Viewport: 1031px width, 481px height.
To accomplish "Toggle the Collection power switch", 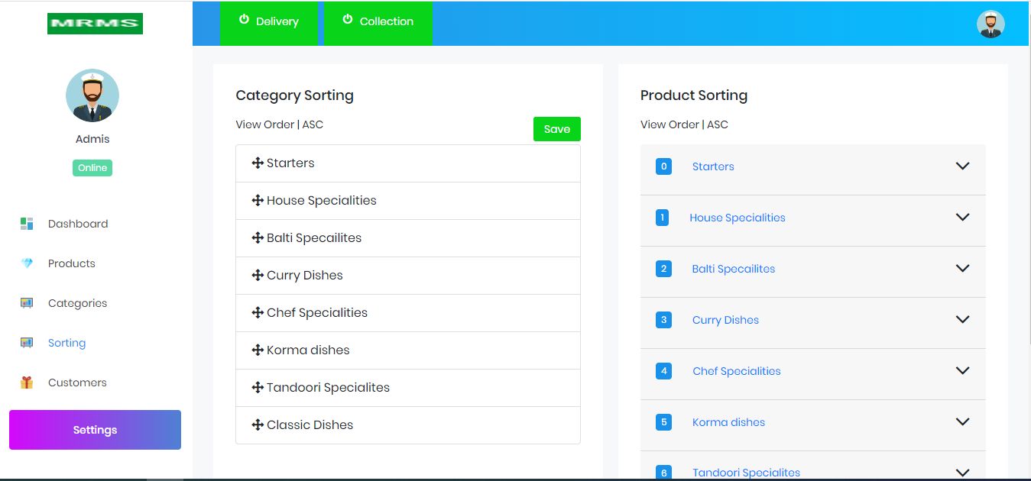I will [x=348, y=20].
